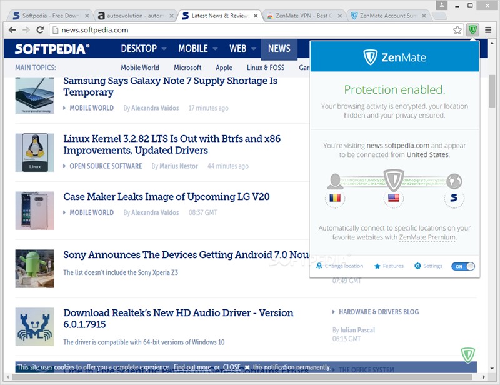
Task: Click MOBILE WORLD category under Samsung article
Action: click(x=91, y=108)
